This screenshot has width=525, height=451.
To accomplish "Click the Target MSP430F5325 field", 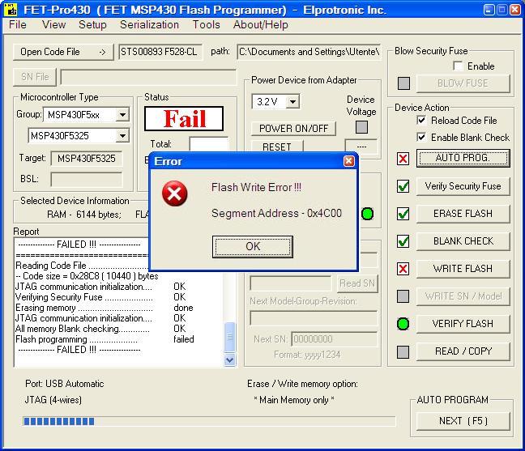I will click(x=87, y=158).
